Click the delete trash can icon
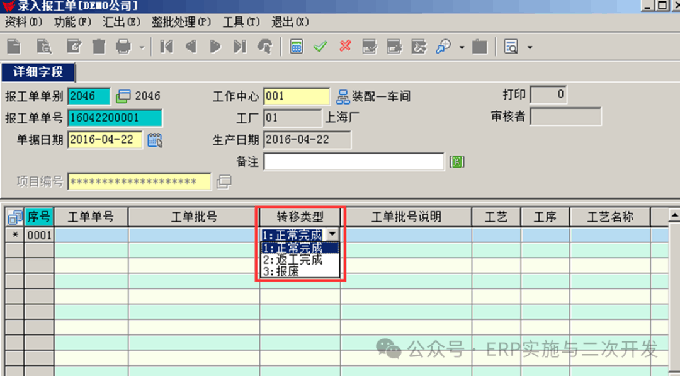 pyautogui.click(x=99, y=47)
